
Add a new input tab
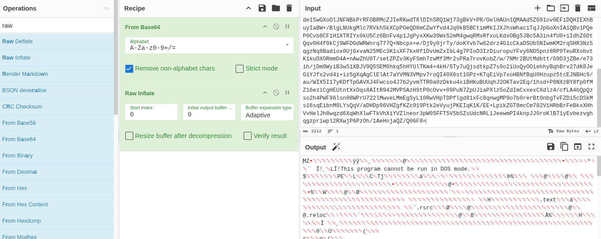tap(537, 8)
